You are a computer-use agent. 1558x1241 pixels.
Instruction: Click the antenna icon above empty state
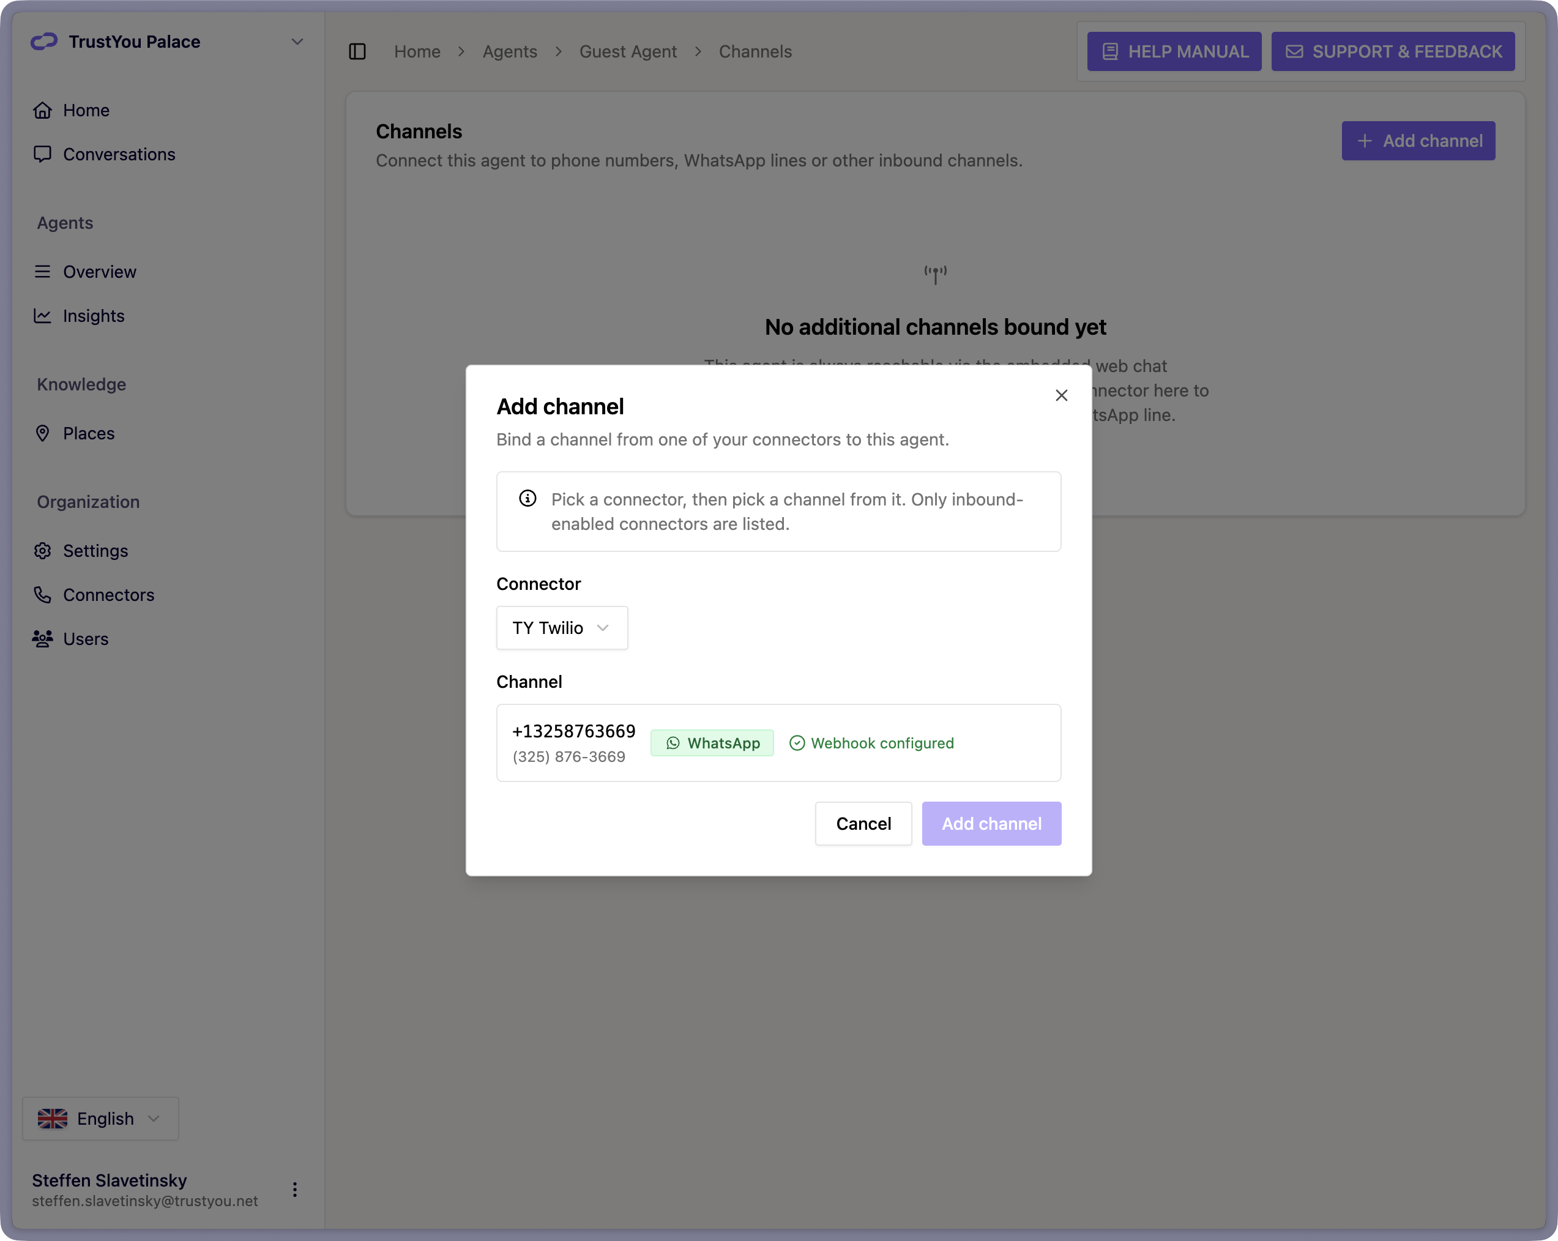(935, 275)
